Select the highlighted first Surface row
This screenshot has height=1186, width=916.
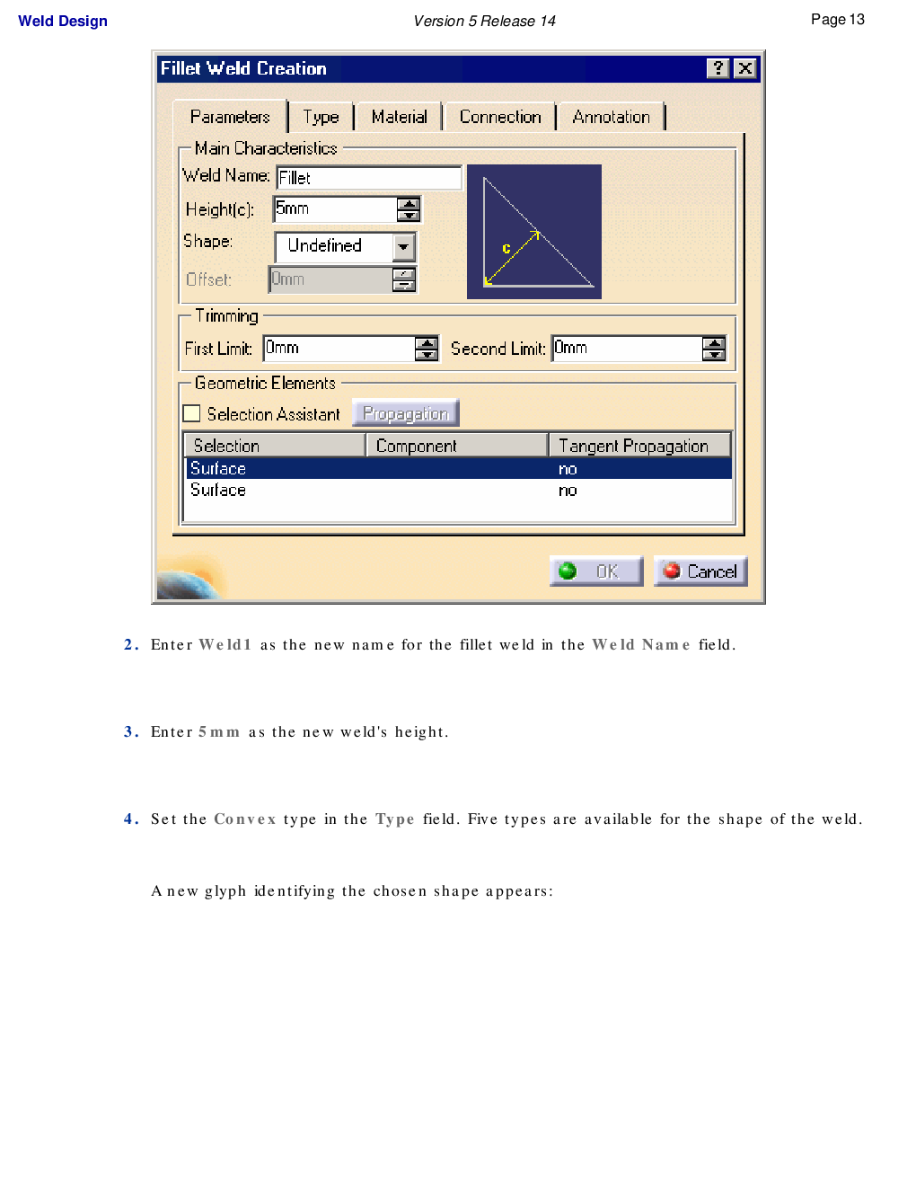point(458,469)
